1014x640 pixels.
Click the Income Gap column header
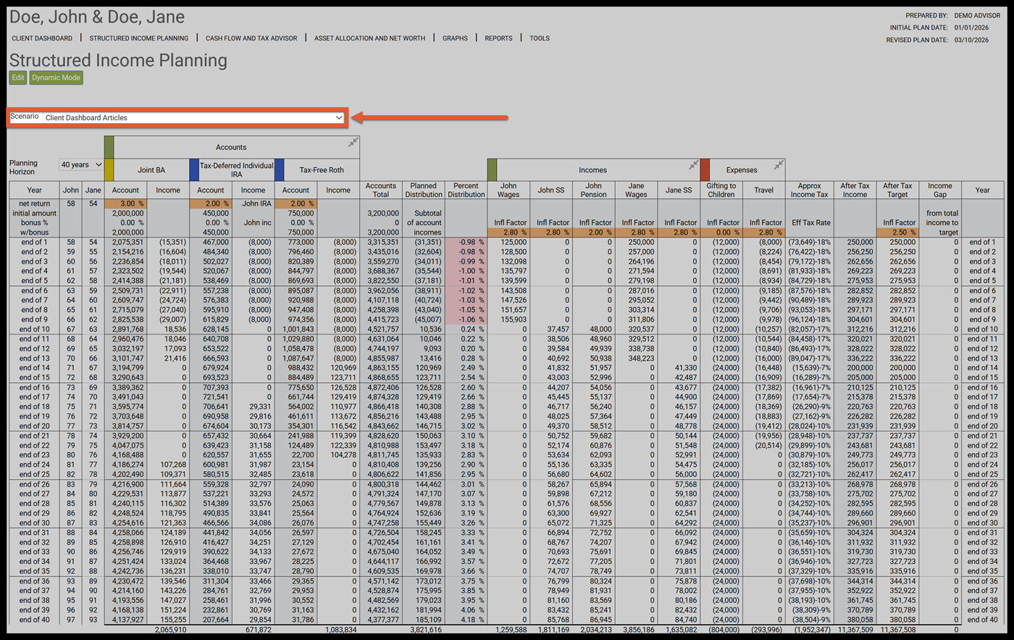(x=940, y=190)
